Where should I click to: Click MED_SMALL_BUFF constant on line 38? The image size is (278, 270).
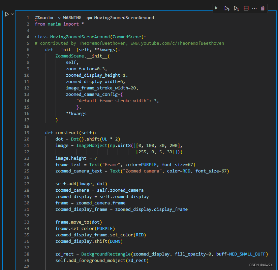tap(247, 254)
